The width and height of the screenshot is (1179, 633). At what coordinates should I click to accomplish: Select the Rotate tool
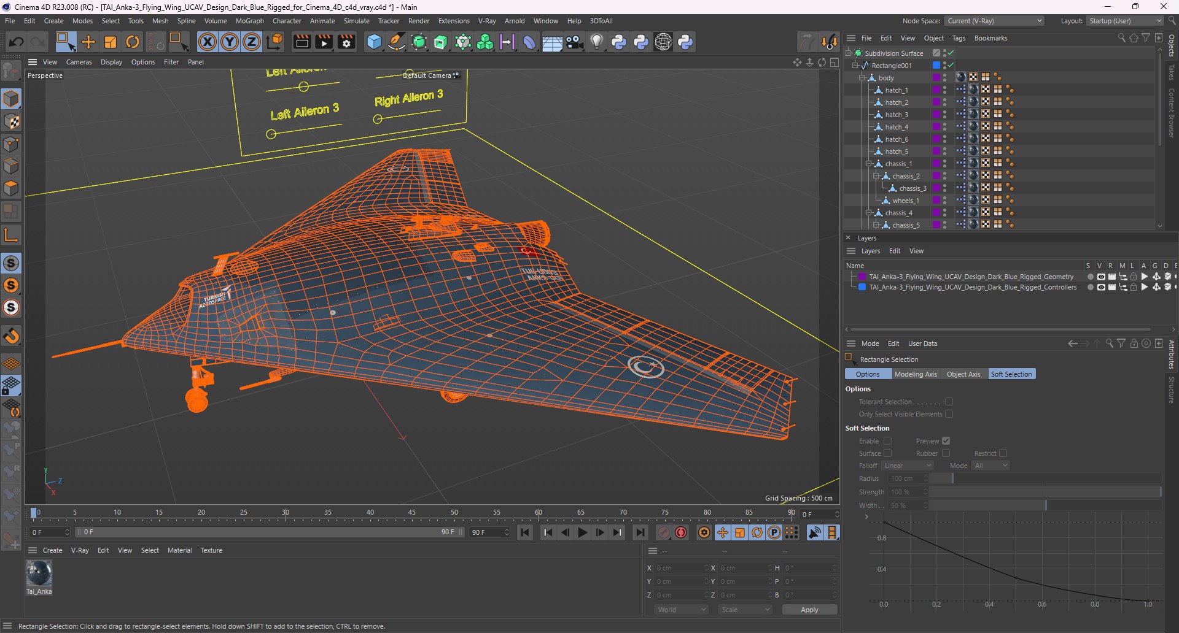(133, 42)
